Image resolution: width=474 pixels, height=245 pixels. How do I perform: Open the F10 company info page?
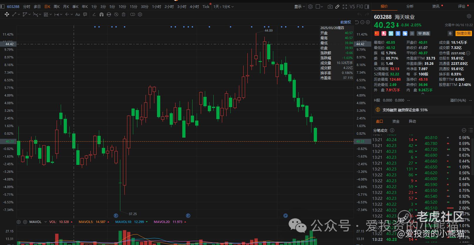[360, 6]
